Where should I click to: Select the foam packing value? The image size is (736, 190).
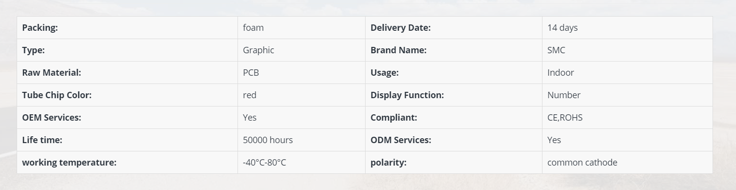[x=253, y=28]
